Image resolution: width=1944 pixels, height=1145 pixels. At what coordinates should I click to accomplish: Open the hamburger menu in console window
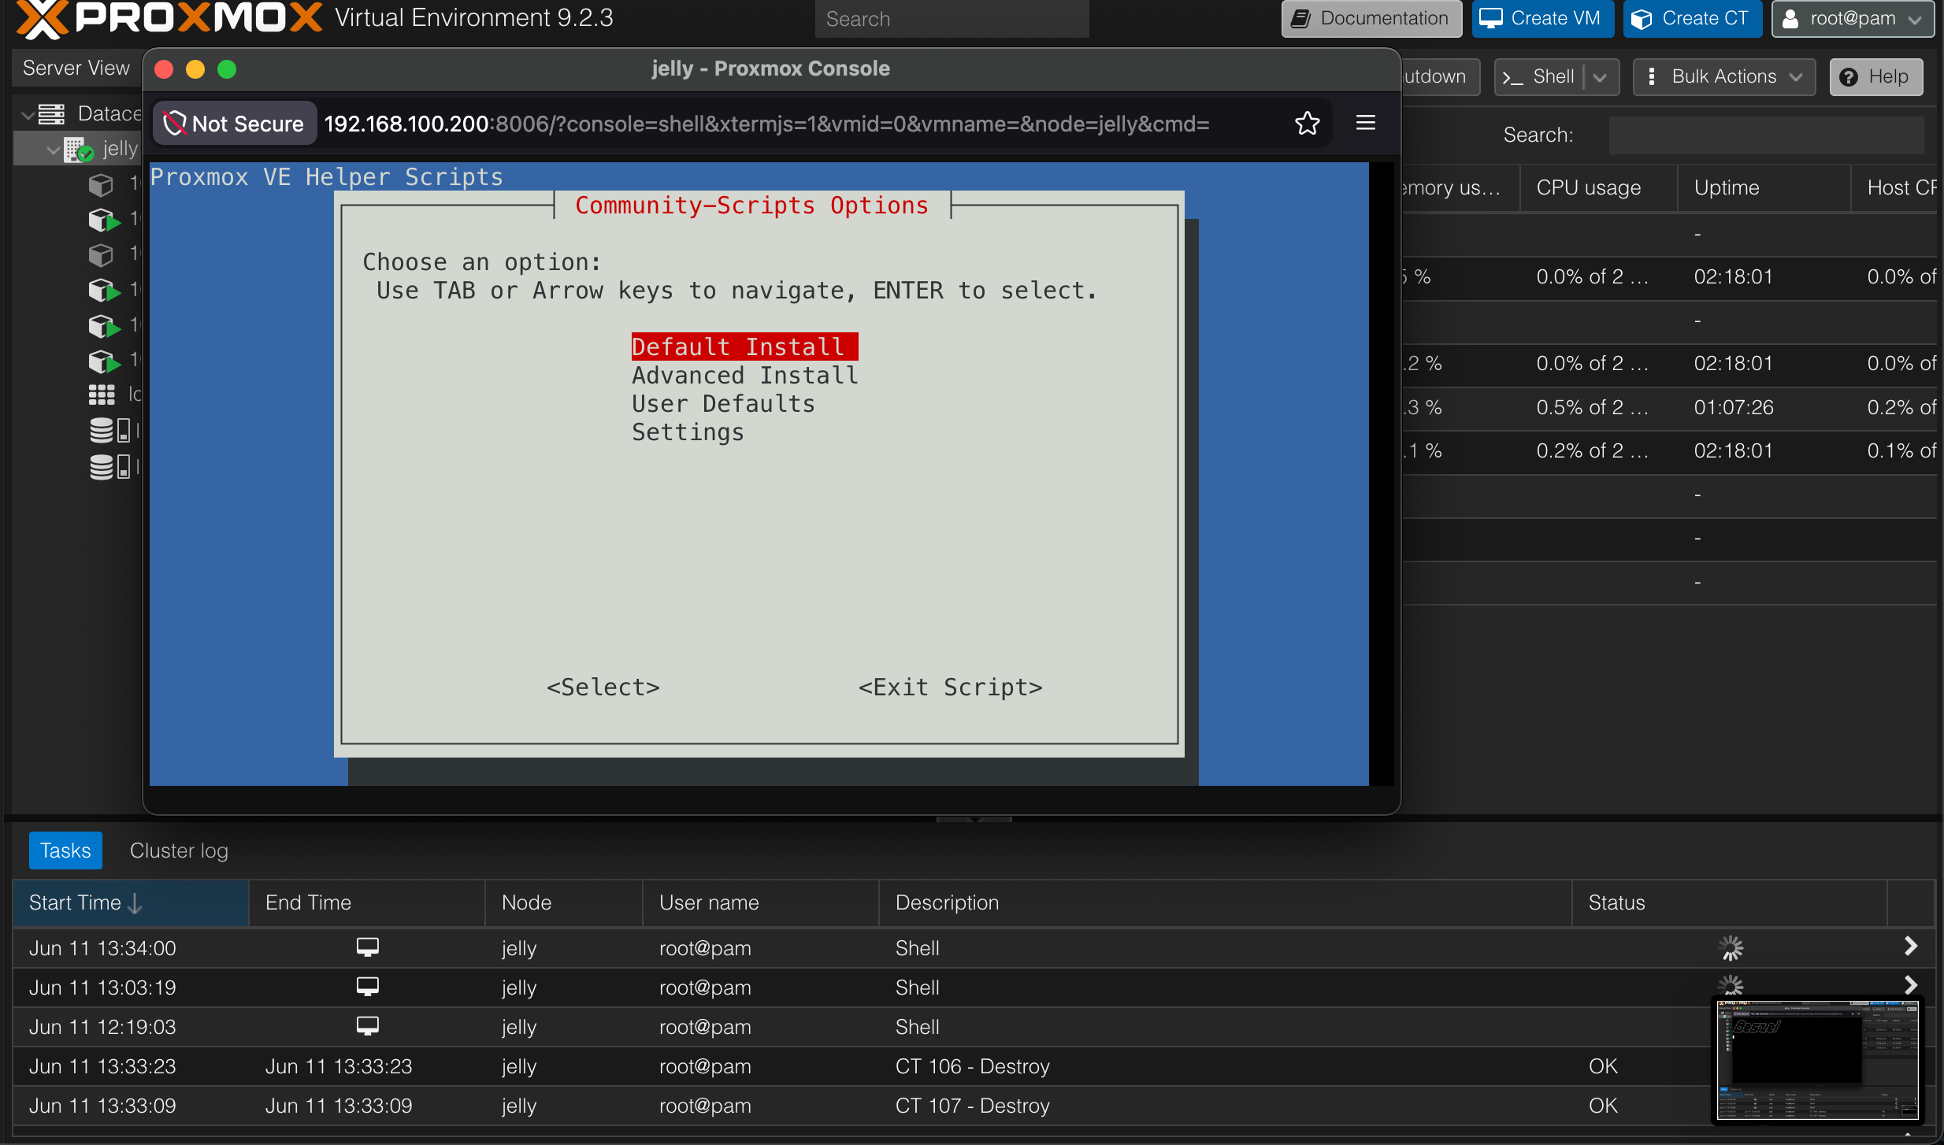click(1366, 123)
